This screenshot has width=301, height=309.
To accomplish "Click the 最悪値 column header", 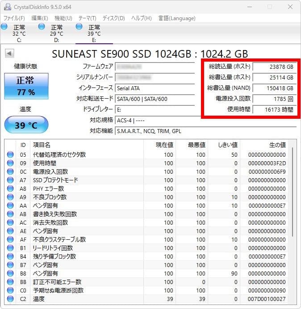I will tap(192, 145).
